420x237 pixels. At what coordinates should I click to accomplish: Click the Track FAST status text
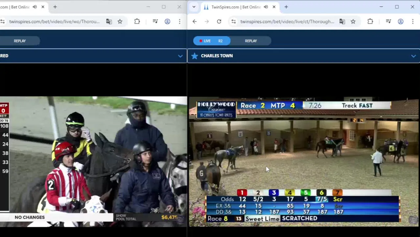click(x=357, y=106)
